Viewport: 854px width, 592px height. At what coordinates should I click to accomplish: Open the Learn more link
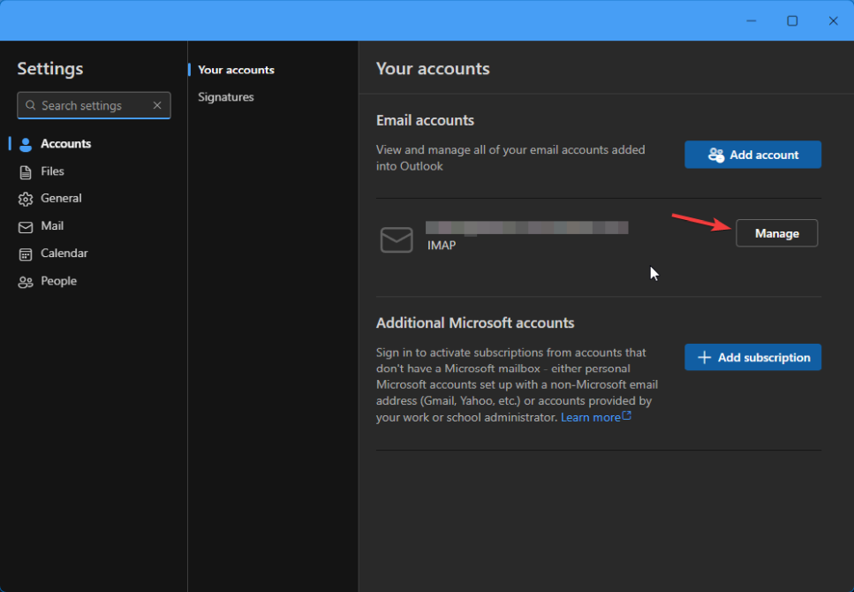(x=596, y=417)
